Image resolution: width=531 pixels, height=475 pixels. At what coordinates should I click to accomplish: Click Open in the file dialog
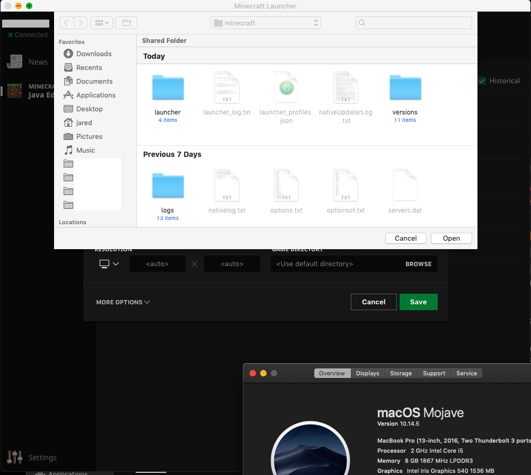click(x=452, y=238)
